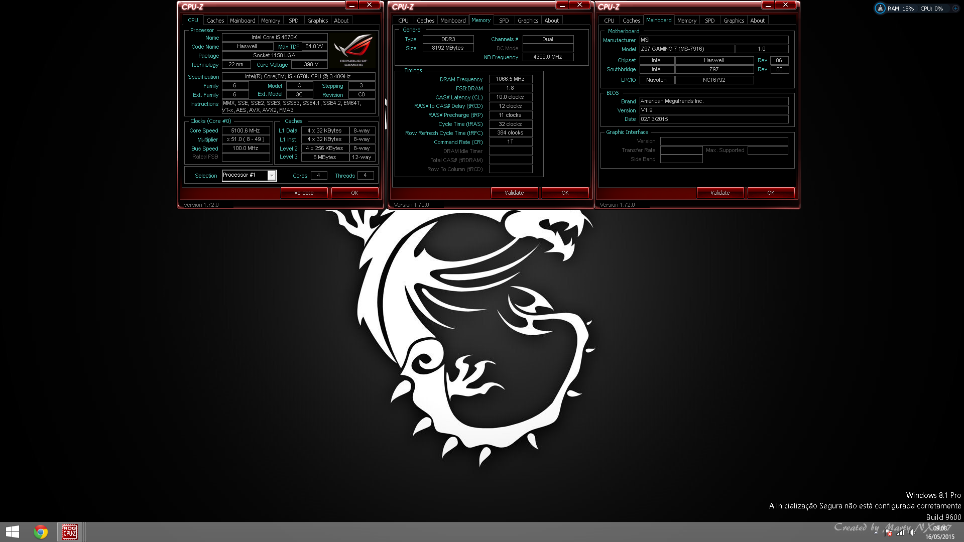Click OK in the left CPU-Z window
Image resolution: width=964 pixels, height=542 pixels.
(354, 193)
